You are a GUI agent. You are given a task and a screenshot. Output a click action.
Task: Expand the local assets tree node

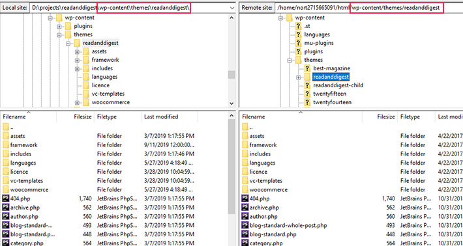[x=77, y=52]
